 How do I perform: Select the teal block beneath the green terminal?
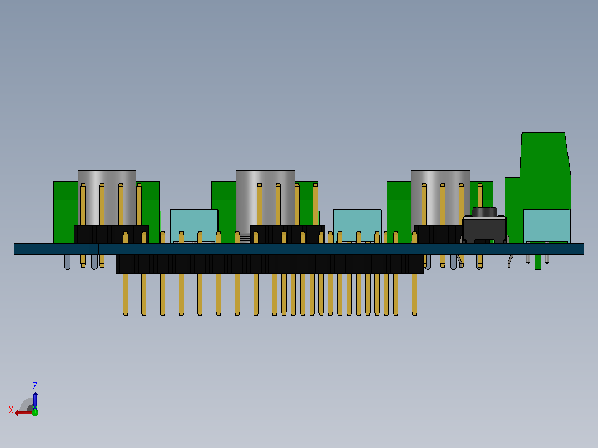pyautogui.click(x=547, y=226)
